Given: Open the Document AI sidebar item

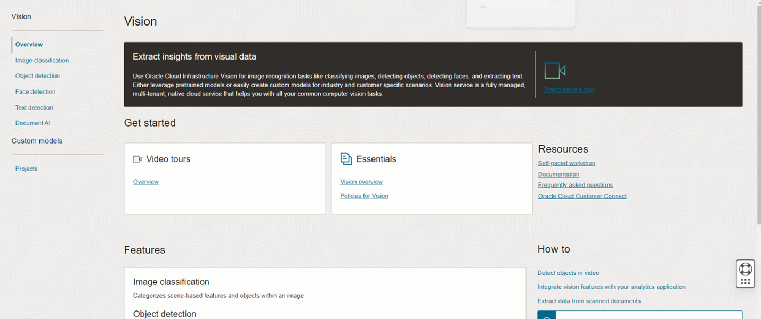Looking at the screenshot, I should [x=33, y=123].
